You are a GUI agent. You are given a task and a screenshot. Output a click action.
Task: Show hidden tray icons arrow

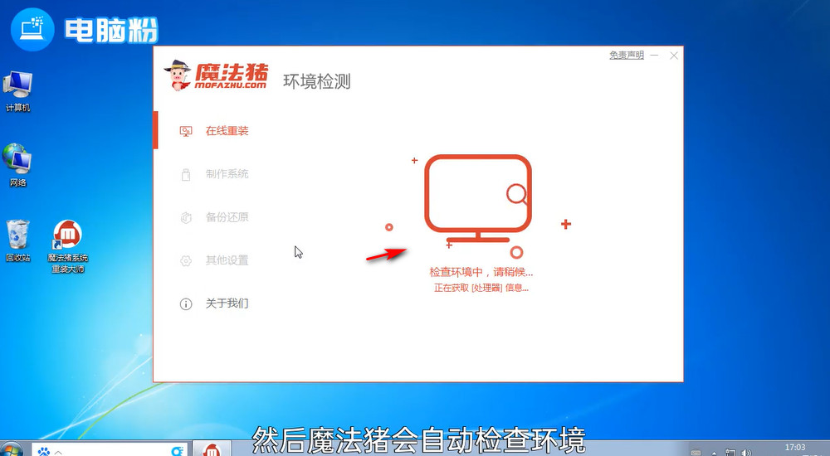pos(714,454)
